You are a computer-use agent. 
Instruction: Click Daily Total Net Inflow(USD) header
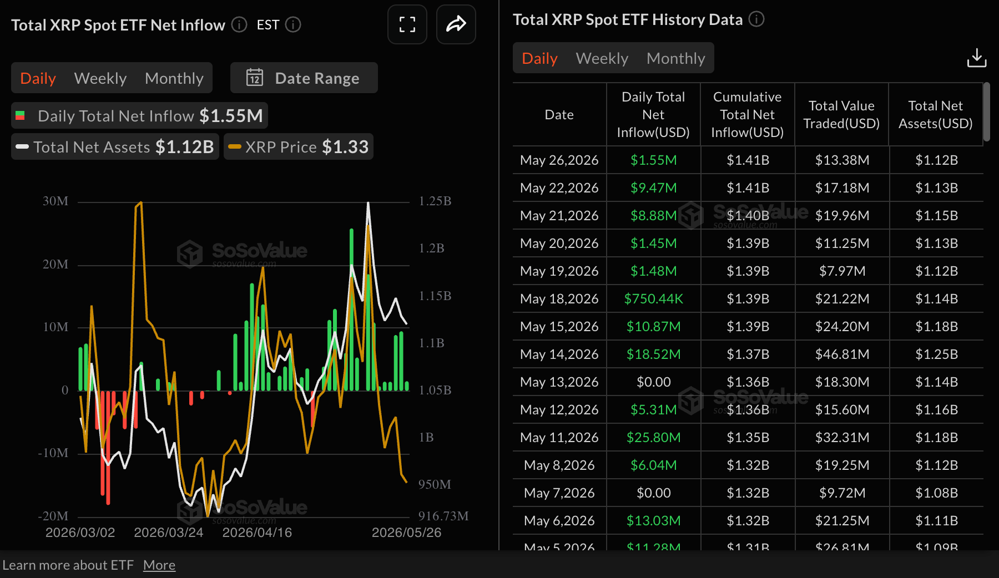coord(653,114)
